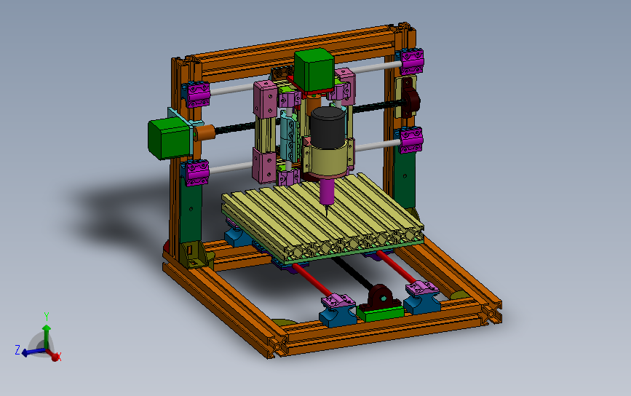
Task: Select the black cylindrical spindle motor
Action: coord(328,127)
